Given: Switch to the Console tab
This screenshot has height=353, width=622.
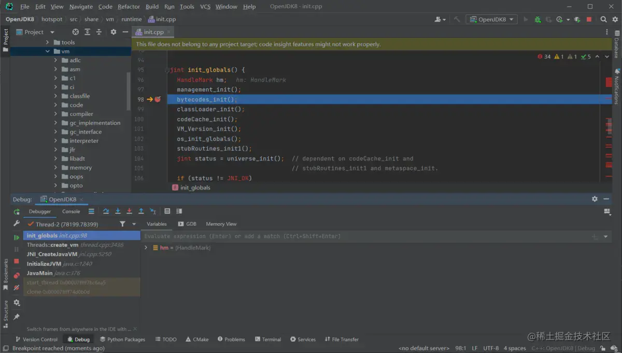Looking at the screenshot, I should click(x=71, y=211).
